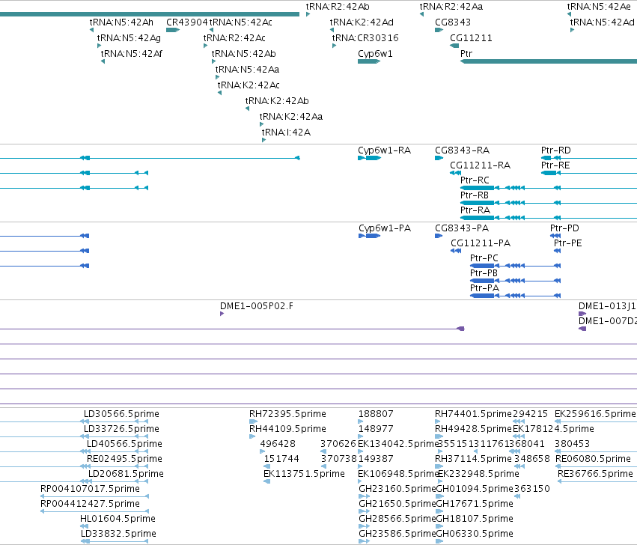Viewport: 637px width, 545px height.
Task: Select EST RH72395.5prime label
Action: (287, 414)
